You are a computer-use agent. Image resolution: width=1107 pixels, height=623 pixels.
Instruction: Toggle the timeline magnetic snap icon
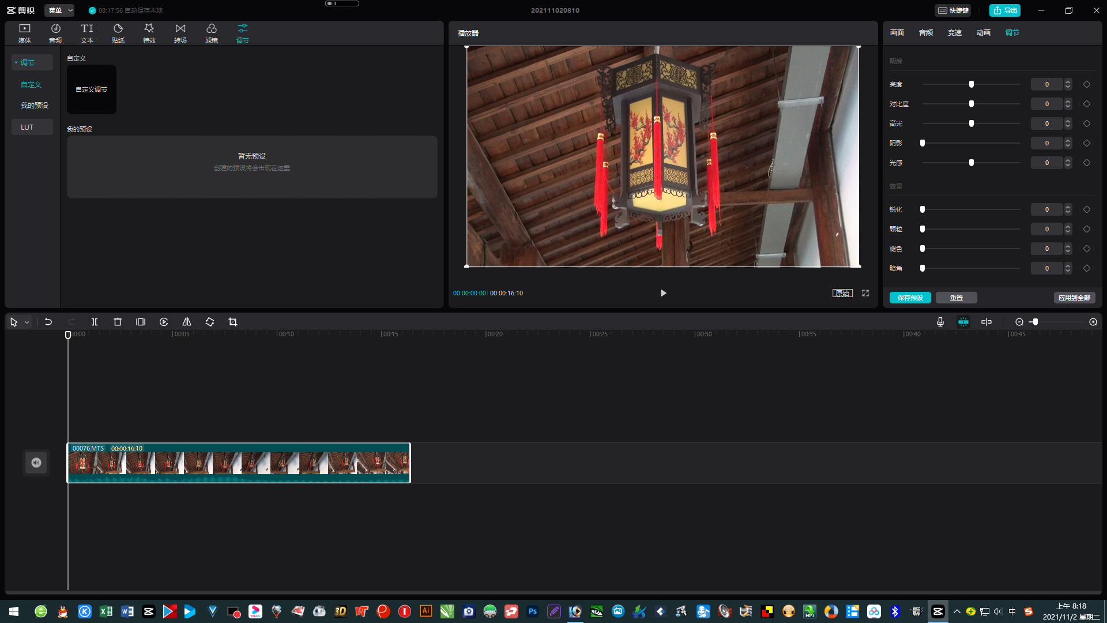tap(963, 322)
